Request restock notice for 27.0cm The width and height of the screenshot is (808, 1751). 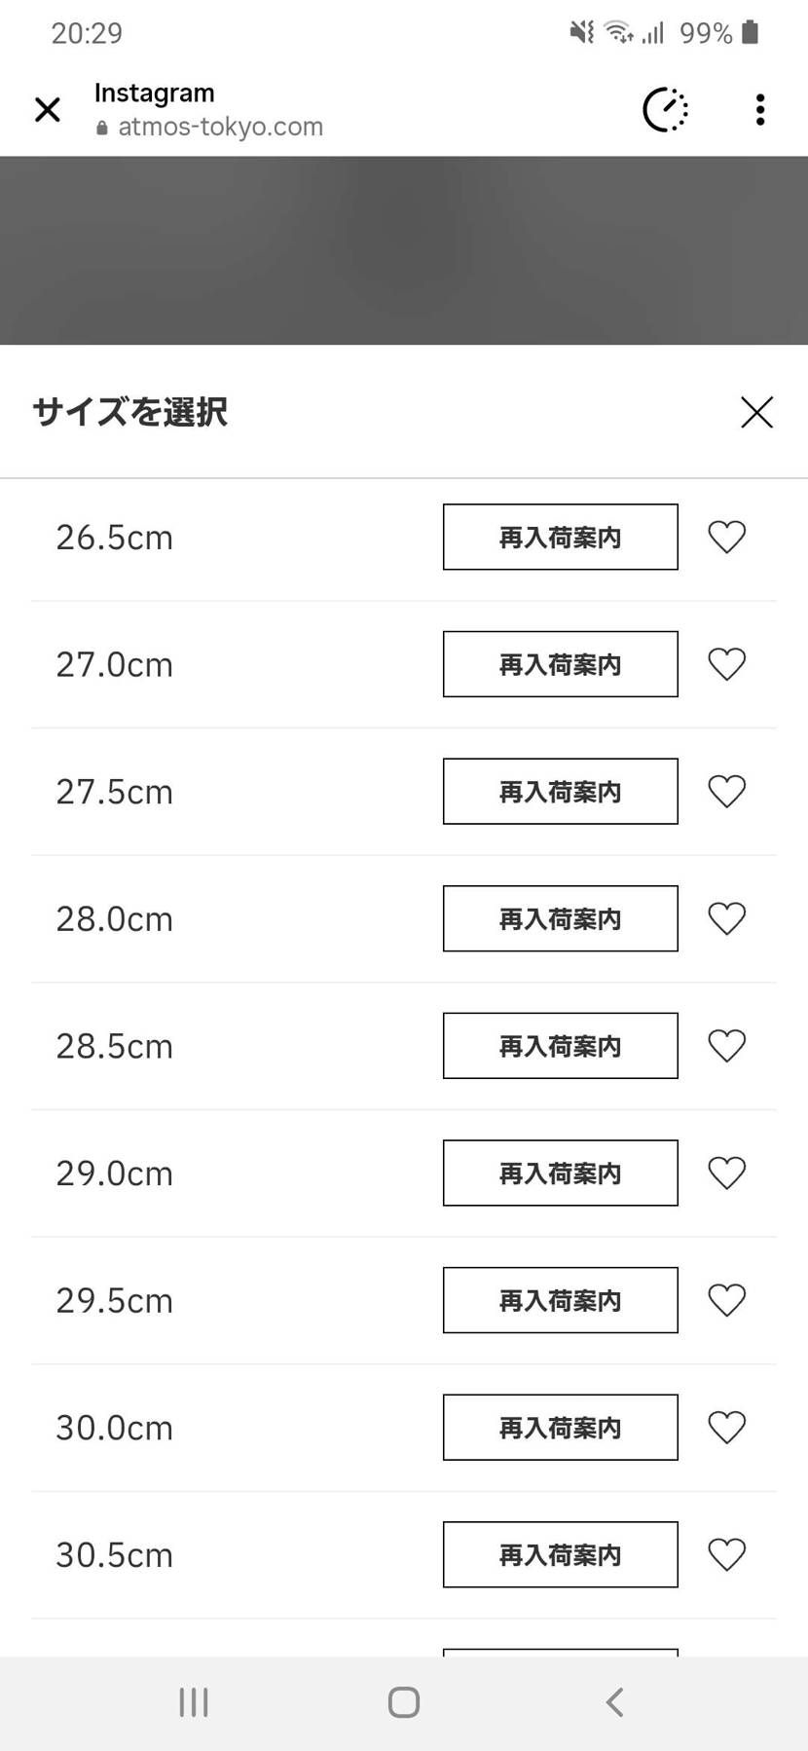point(560,664)
